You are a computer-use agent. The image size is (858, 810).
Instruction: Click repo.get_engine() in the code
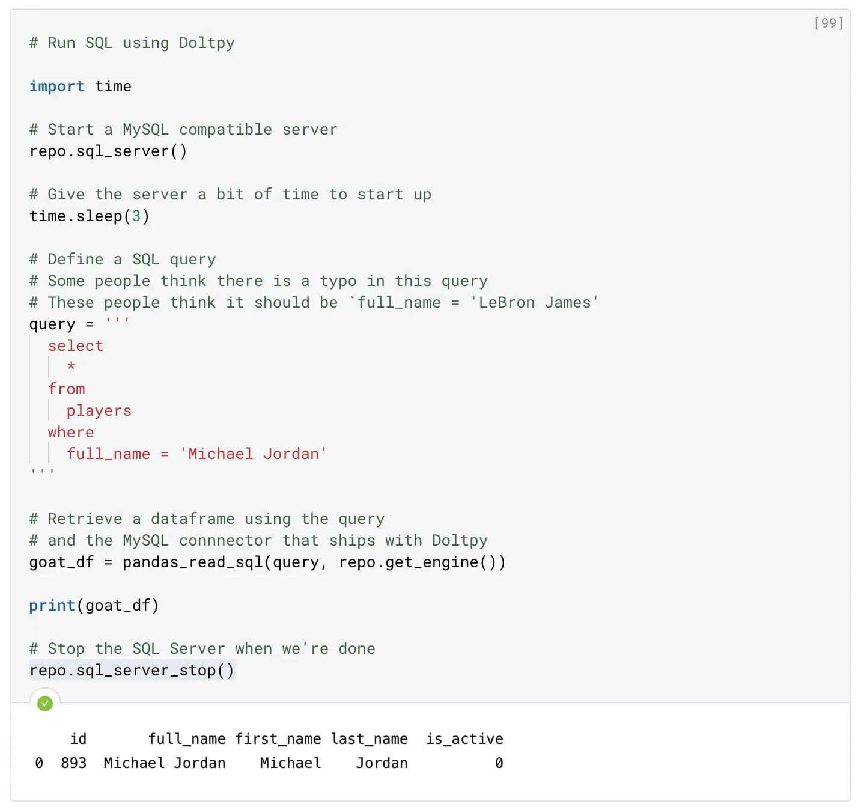coord(421,562)
